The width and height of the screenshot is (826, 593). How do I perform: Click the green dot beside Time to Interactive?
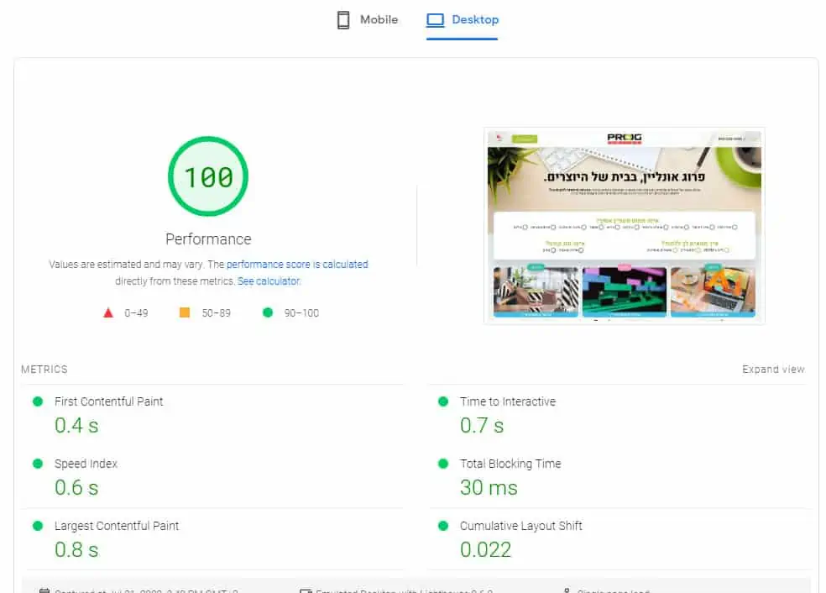tap(443, 401)
